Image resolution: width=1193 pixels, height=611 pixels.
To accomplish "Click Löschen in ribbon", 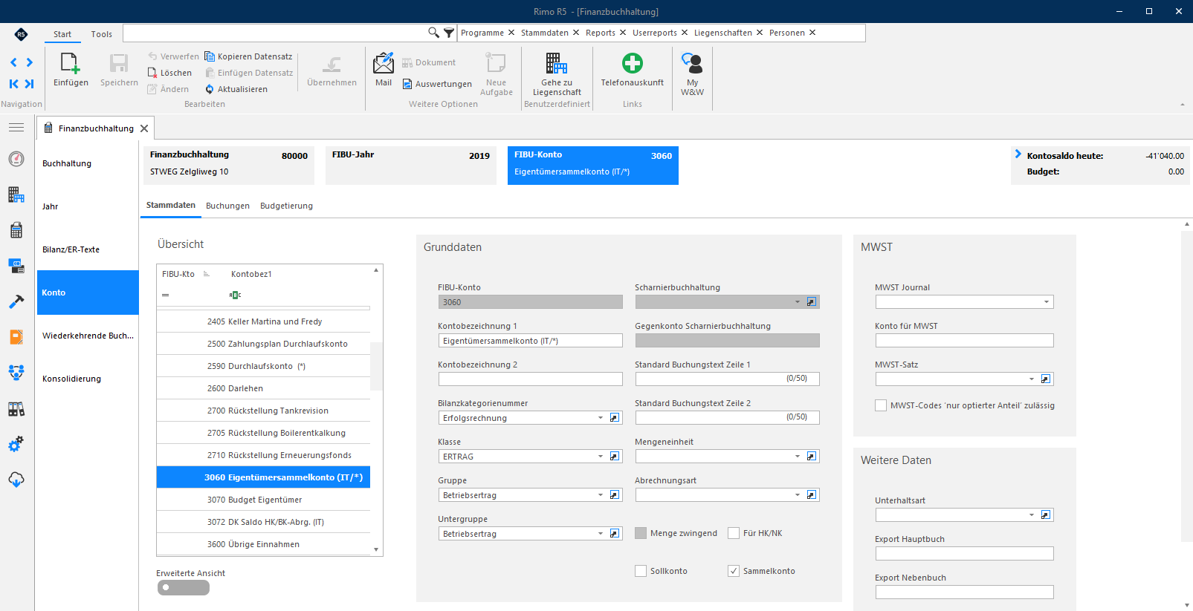I will 169,73.
